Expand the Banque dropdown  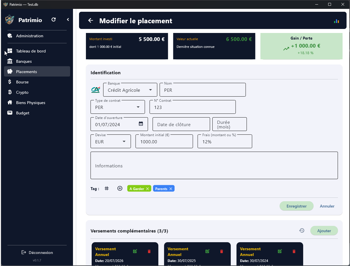[x=130, y=90]
